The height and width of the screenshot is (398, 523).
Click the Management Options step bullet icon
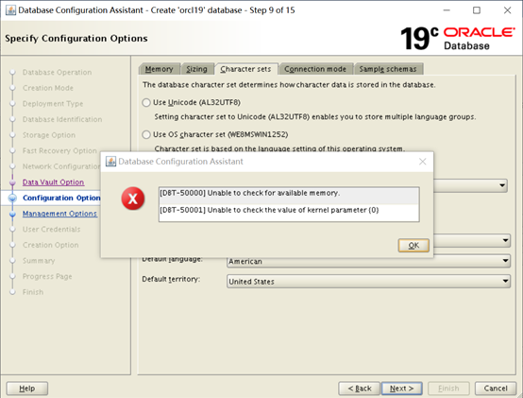point(12,214)
